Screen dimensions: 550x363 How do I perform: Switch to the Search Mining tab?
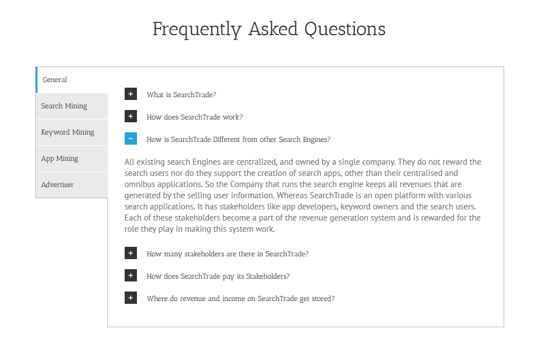coord(64,106)
